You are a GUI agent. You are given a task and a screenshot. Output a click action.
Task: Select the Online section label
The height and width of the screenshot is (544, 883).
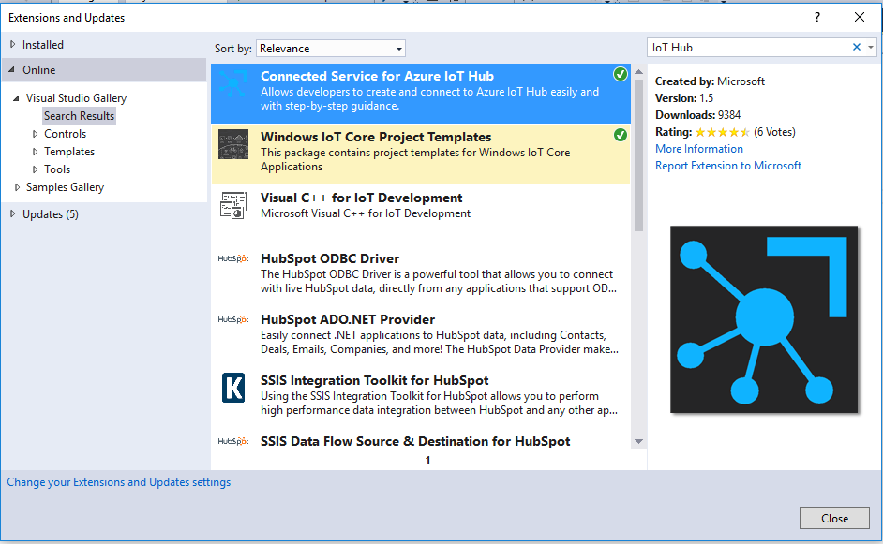pos(38,70)
